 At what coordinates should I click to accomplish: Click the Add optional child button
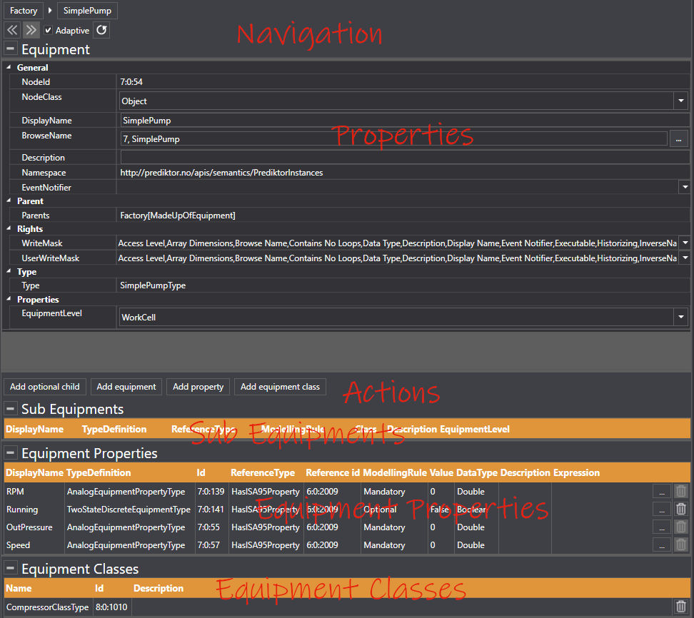point(45,387)
